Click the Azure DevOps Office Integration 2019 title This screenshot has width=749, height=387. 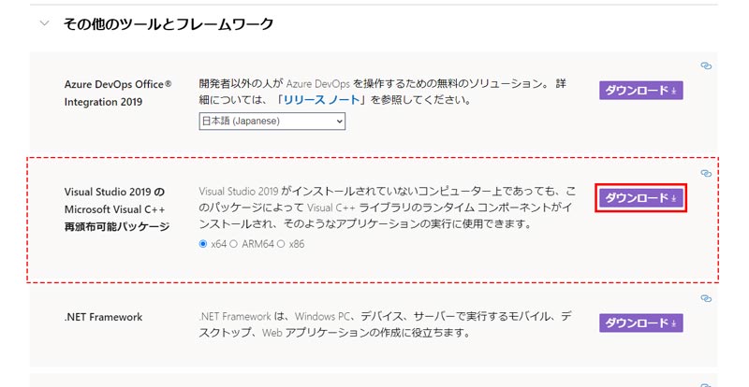click(x=117, y=93)
